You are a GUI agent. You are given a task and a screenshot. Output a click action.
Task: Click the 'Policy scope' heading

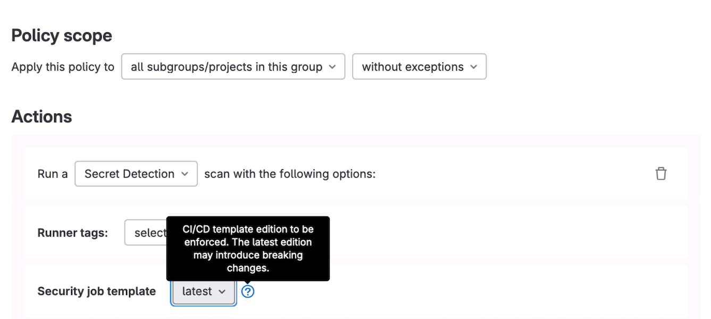point(62,36)
